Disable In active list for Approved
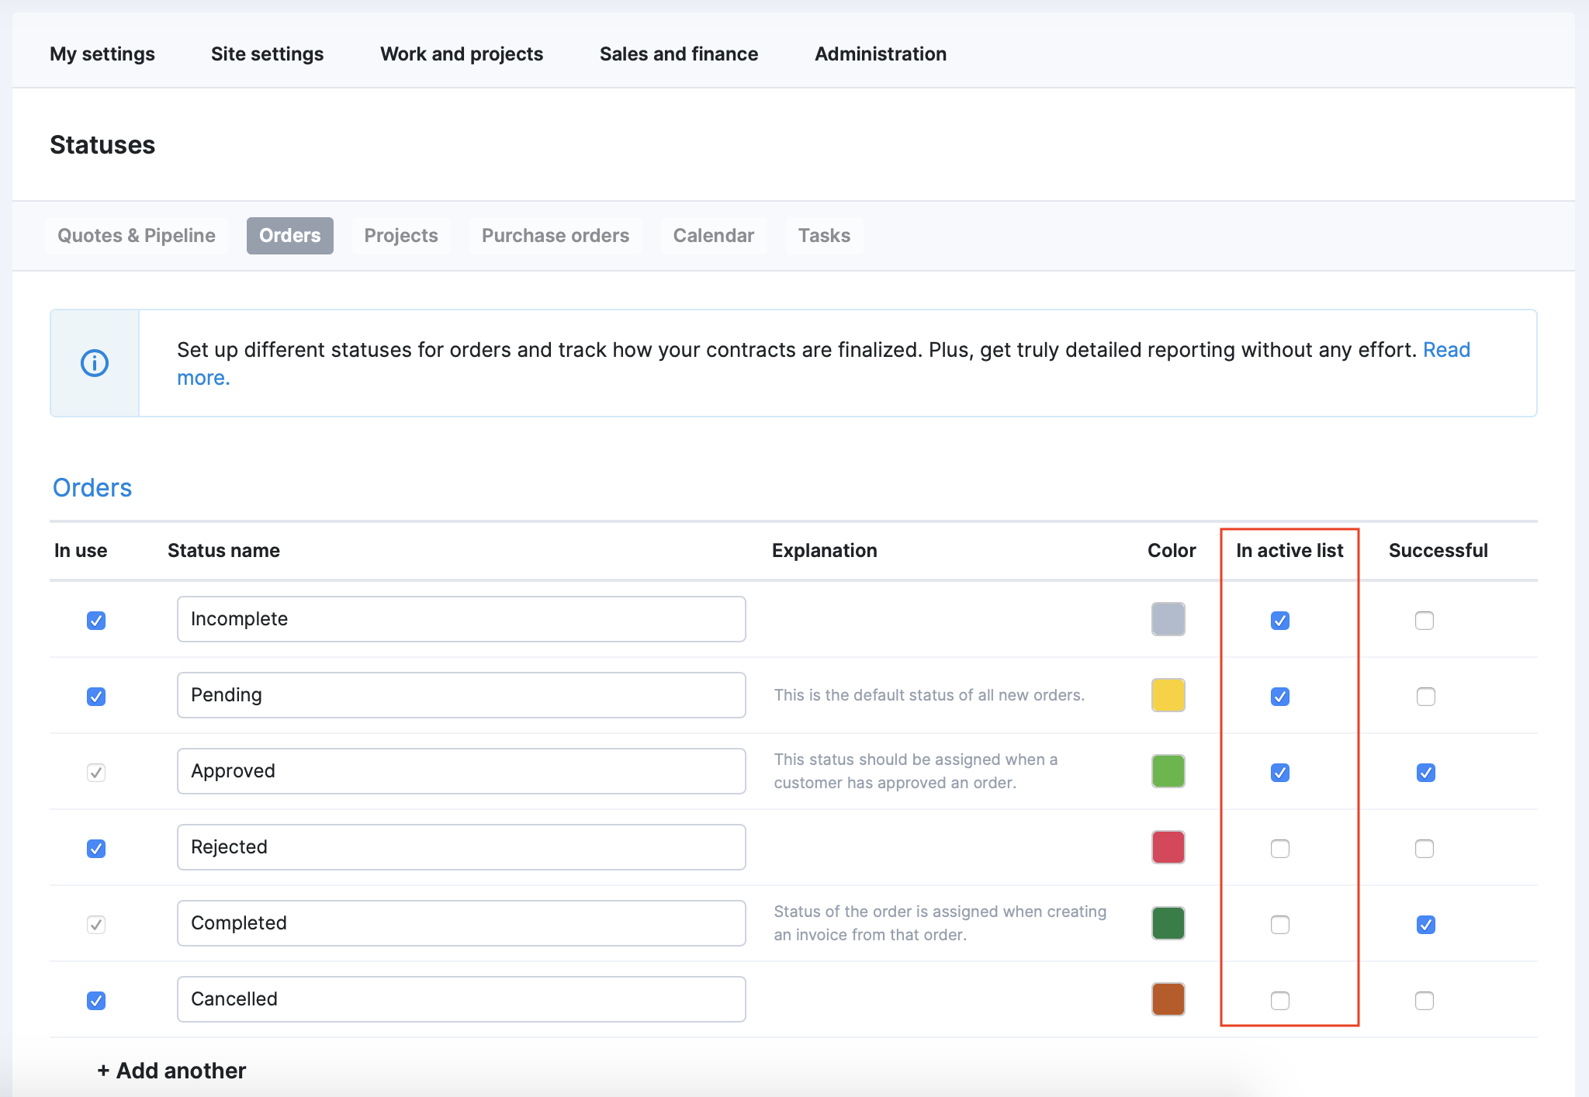The height and width of the screenshot is (1097, 1589). (x=1280, y=773)
